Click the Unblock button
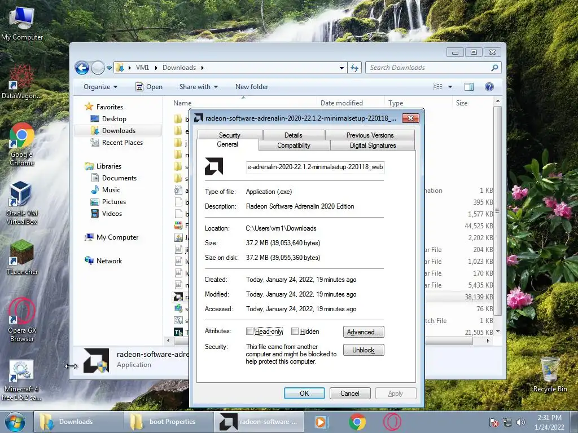This screenshot has height=433, width=578. tap(364, 350)
